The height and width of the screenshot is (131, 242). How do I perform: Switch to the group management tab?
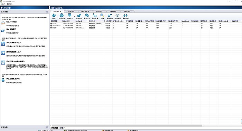tap(99, 11)
